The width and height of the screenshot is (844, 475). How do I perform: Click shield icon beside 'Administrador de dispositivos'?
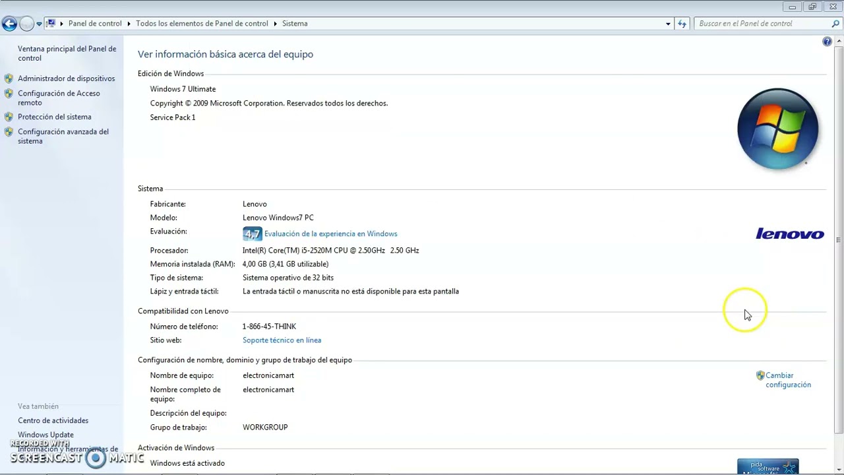(9, 78)
